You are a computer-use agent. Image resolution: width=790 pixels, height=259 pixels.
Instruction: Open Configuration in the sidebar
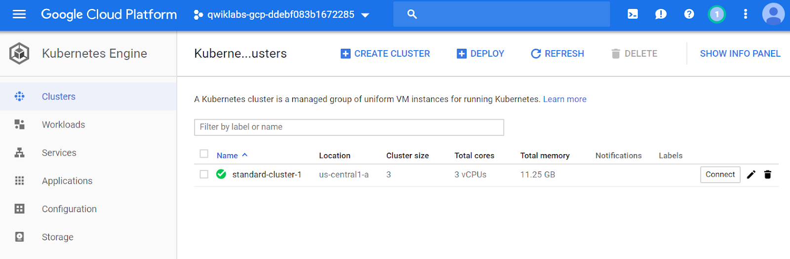88,209
